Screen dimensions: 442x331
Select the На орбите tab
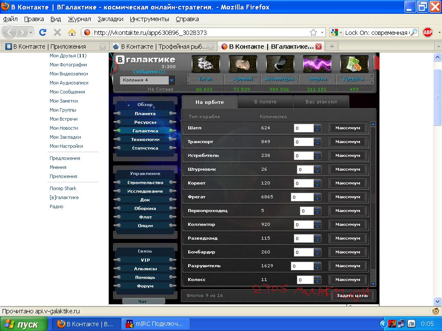(209, 102)
